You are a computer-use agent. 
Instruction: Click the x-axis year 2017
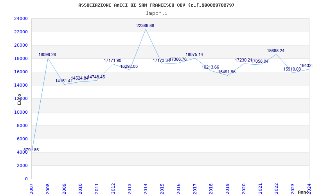(195, 189)
